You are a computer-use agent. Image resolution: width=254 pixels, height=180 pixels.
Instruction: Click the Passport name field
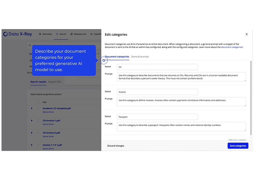(157, 117)
